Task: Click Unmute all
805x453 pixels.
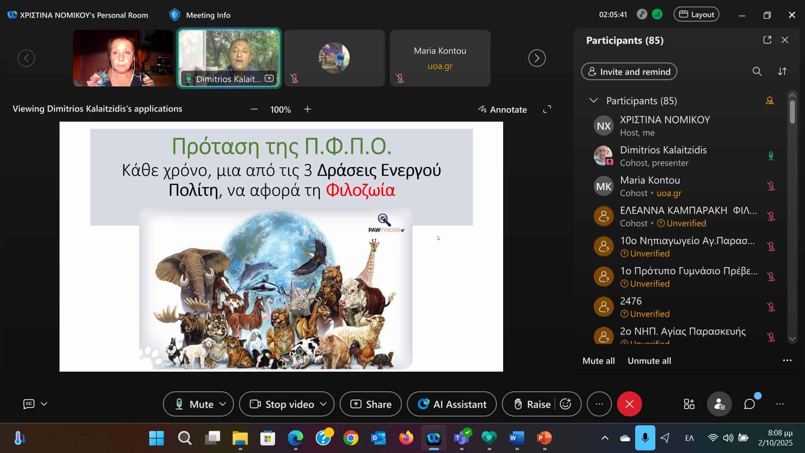Action: 649,361
